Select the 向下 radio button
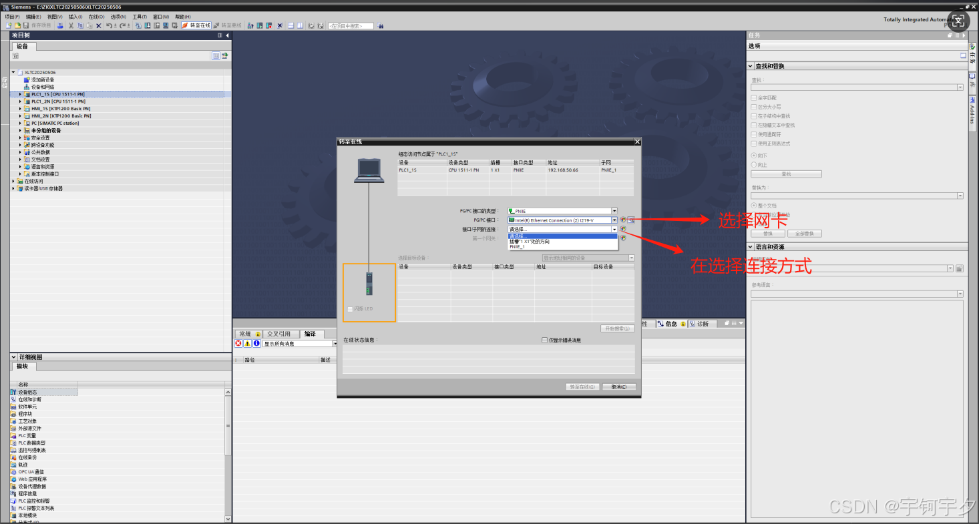This screenshot has height=524, width=979. [754, 156]
